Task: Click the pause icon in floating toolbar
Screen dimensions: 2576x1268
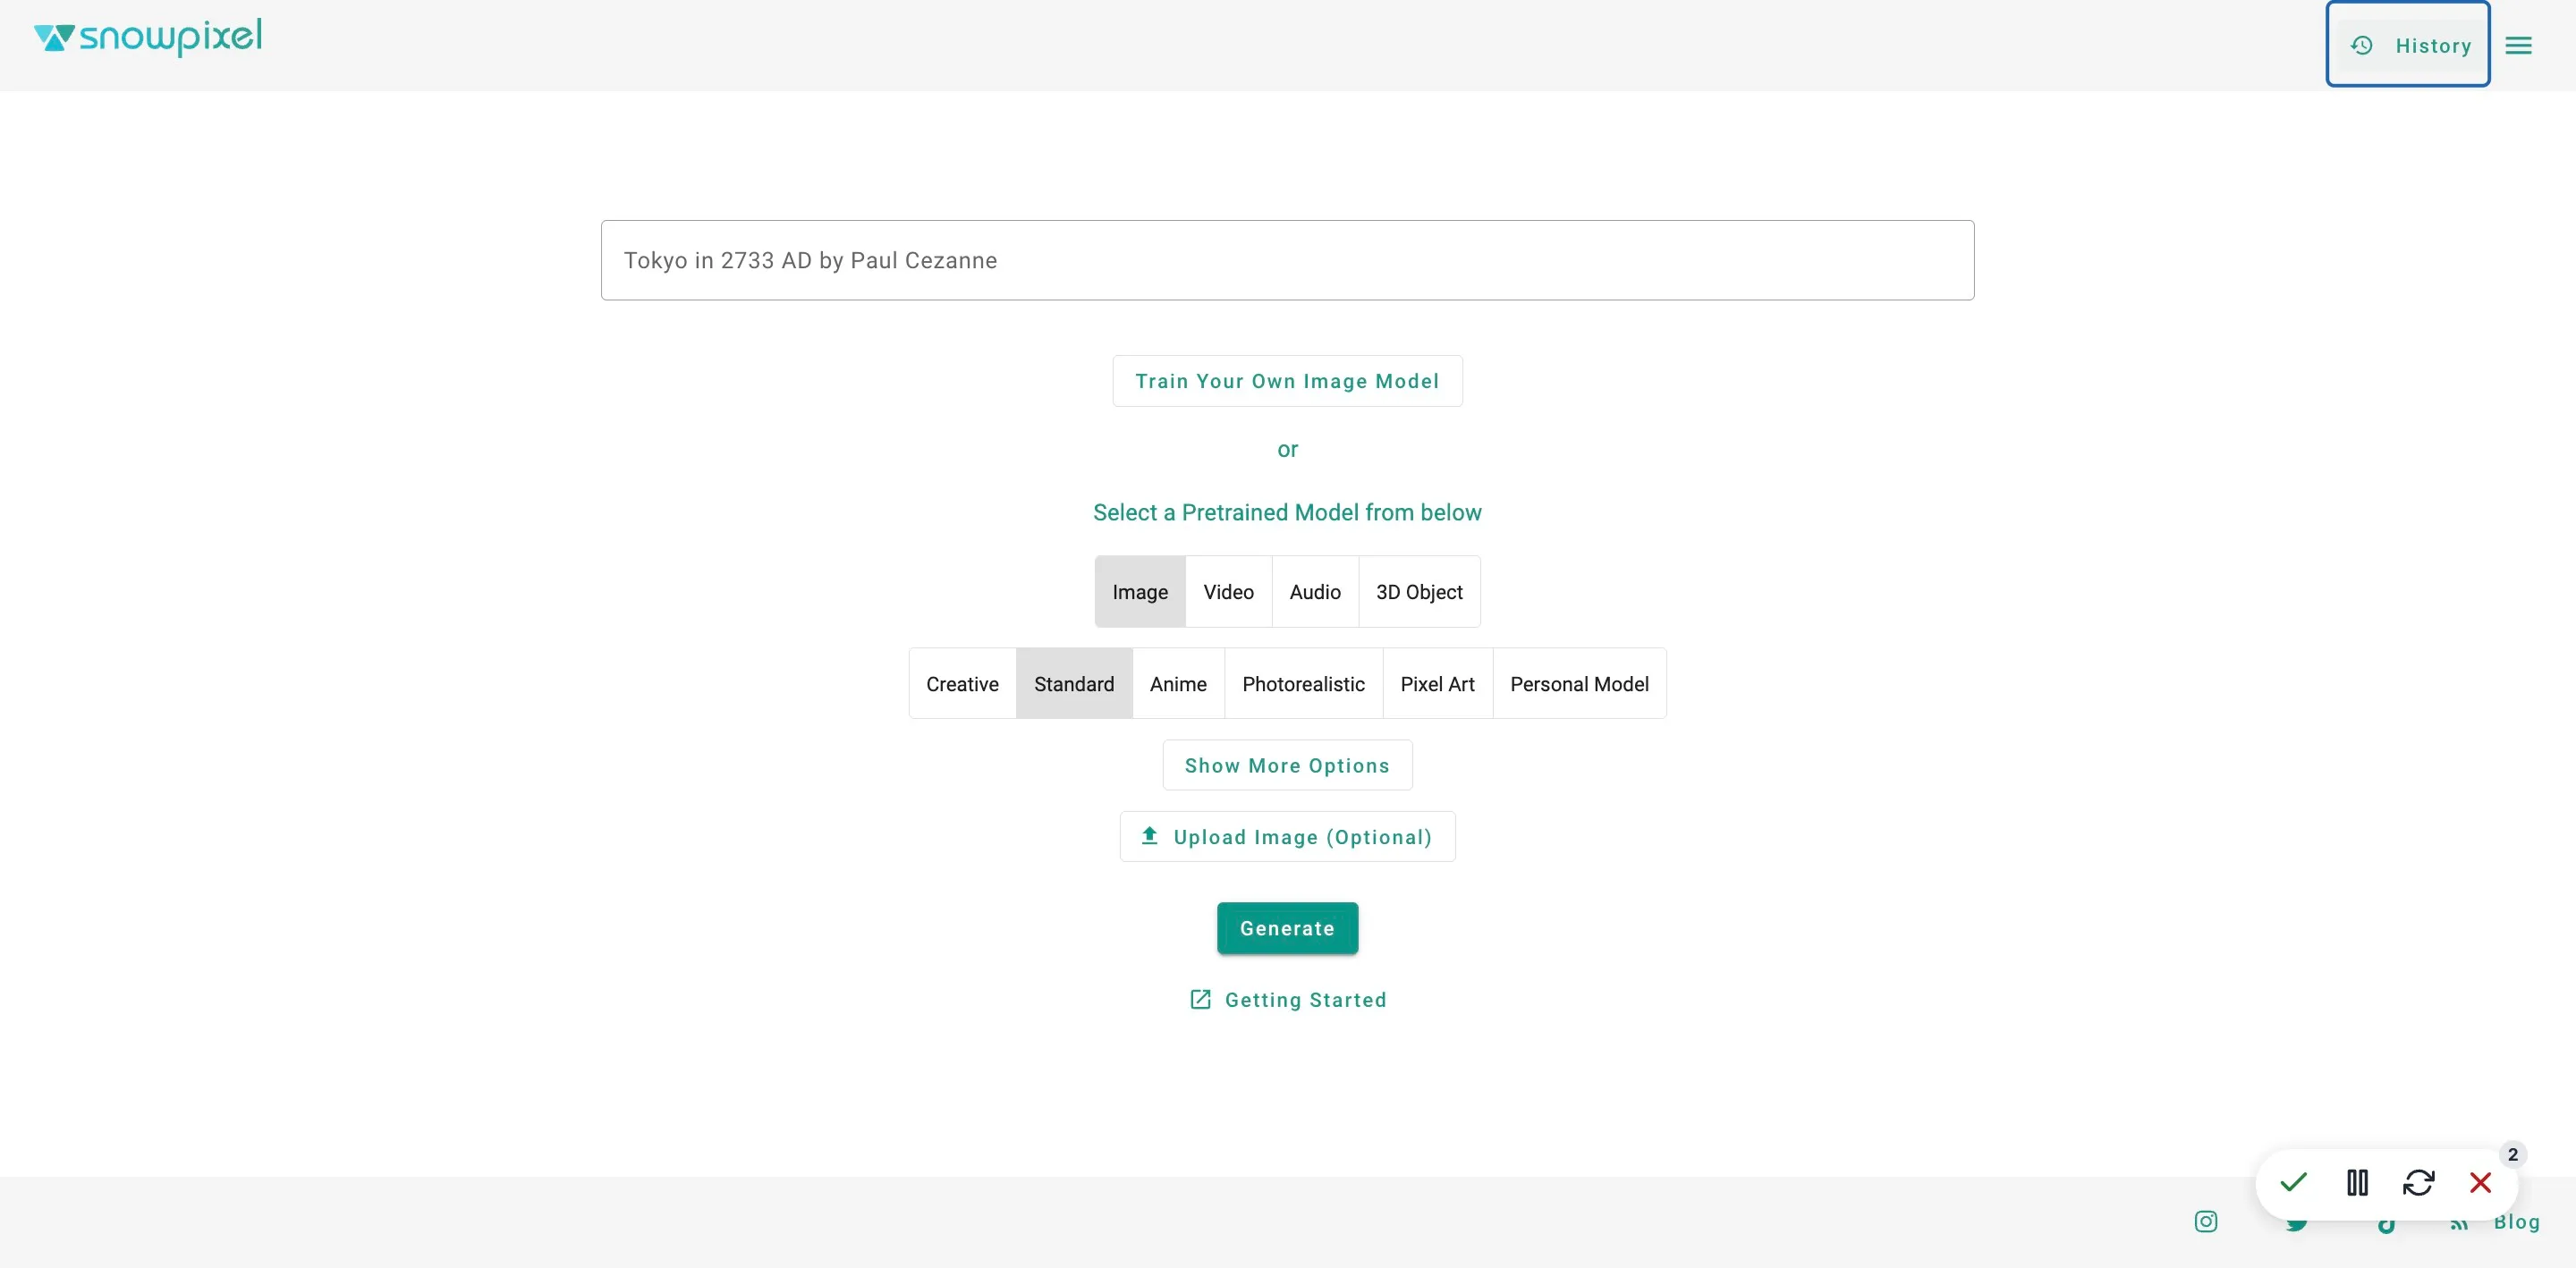Action: [x=2357, y=1183]
